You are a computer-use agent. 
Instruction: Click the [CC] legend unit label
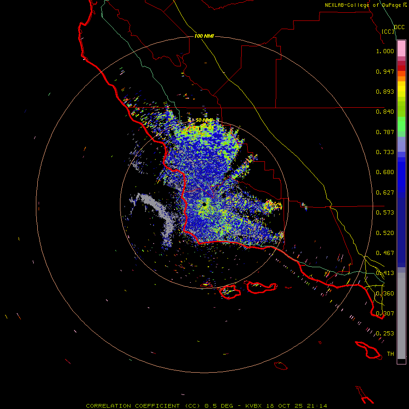[388, 31]
